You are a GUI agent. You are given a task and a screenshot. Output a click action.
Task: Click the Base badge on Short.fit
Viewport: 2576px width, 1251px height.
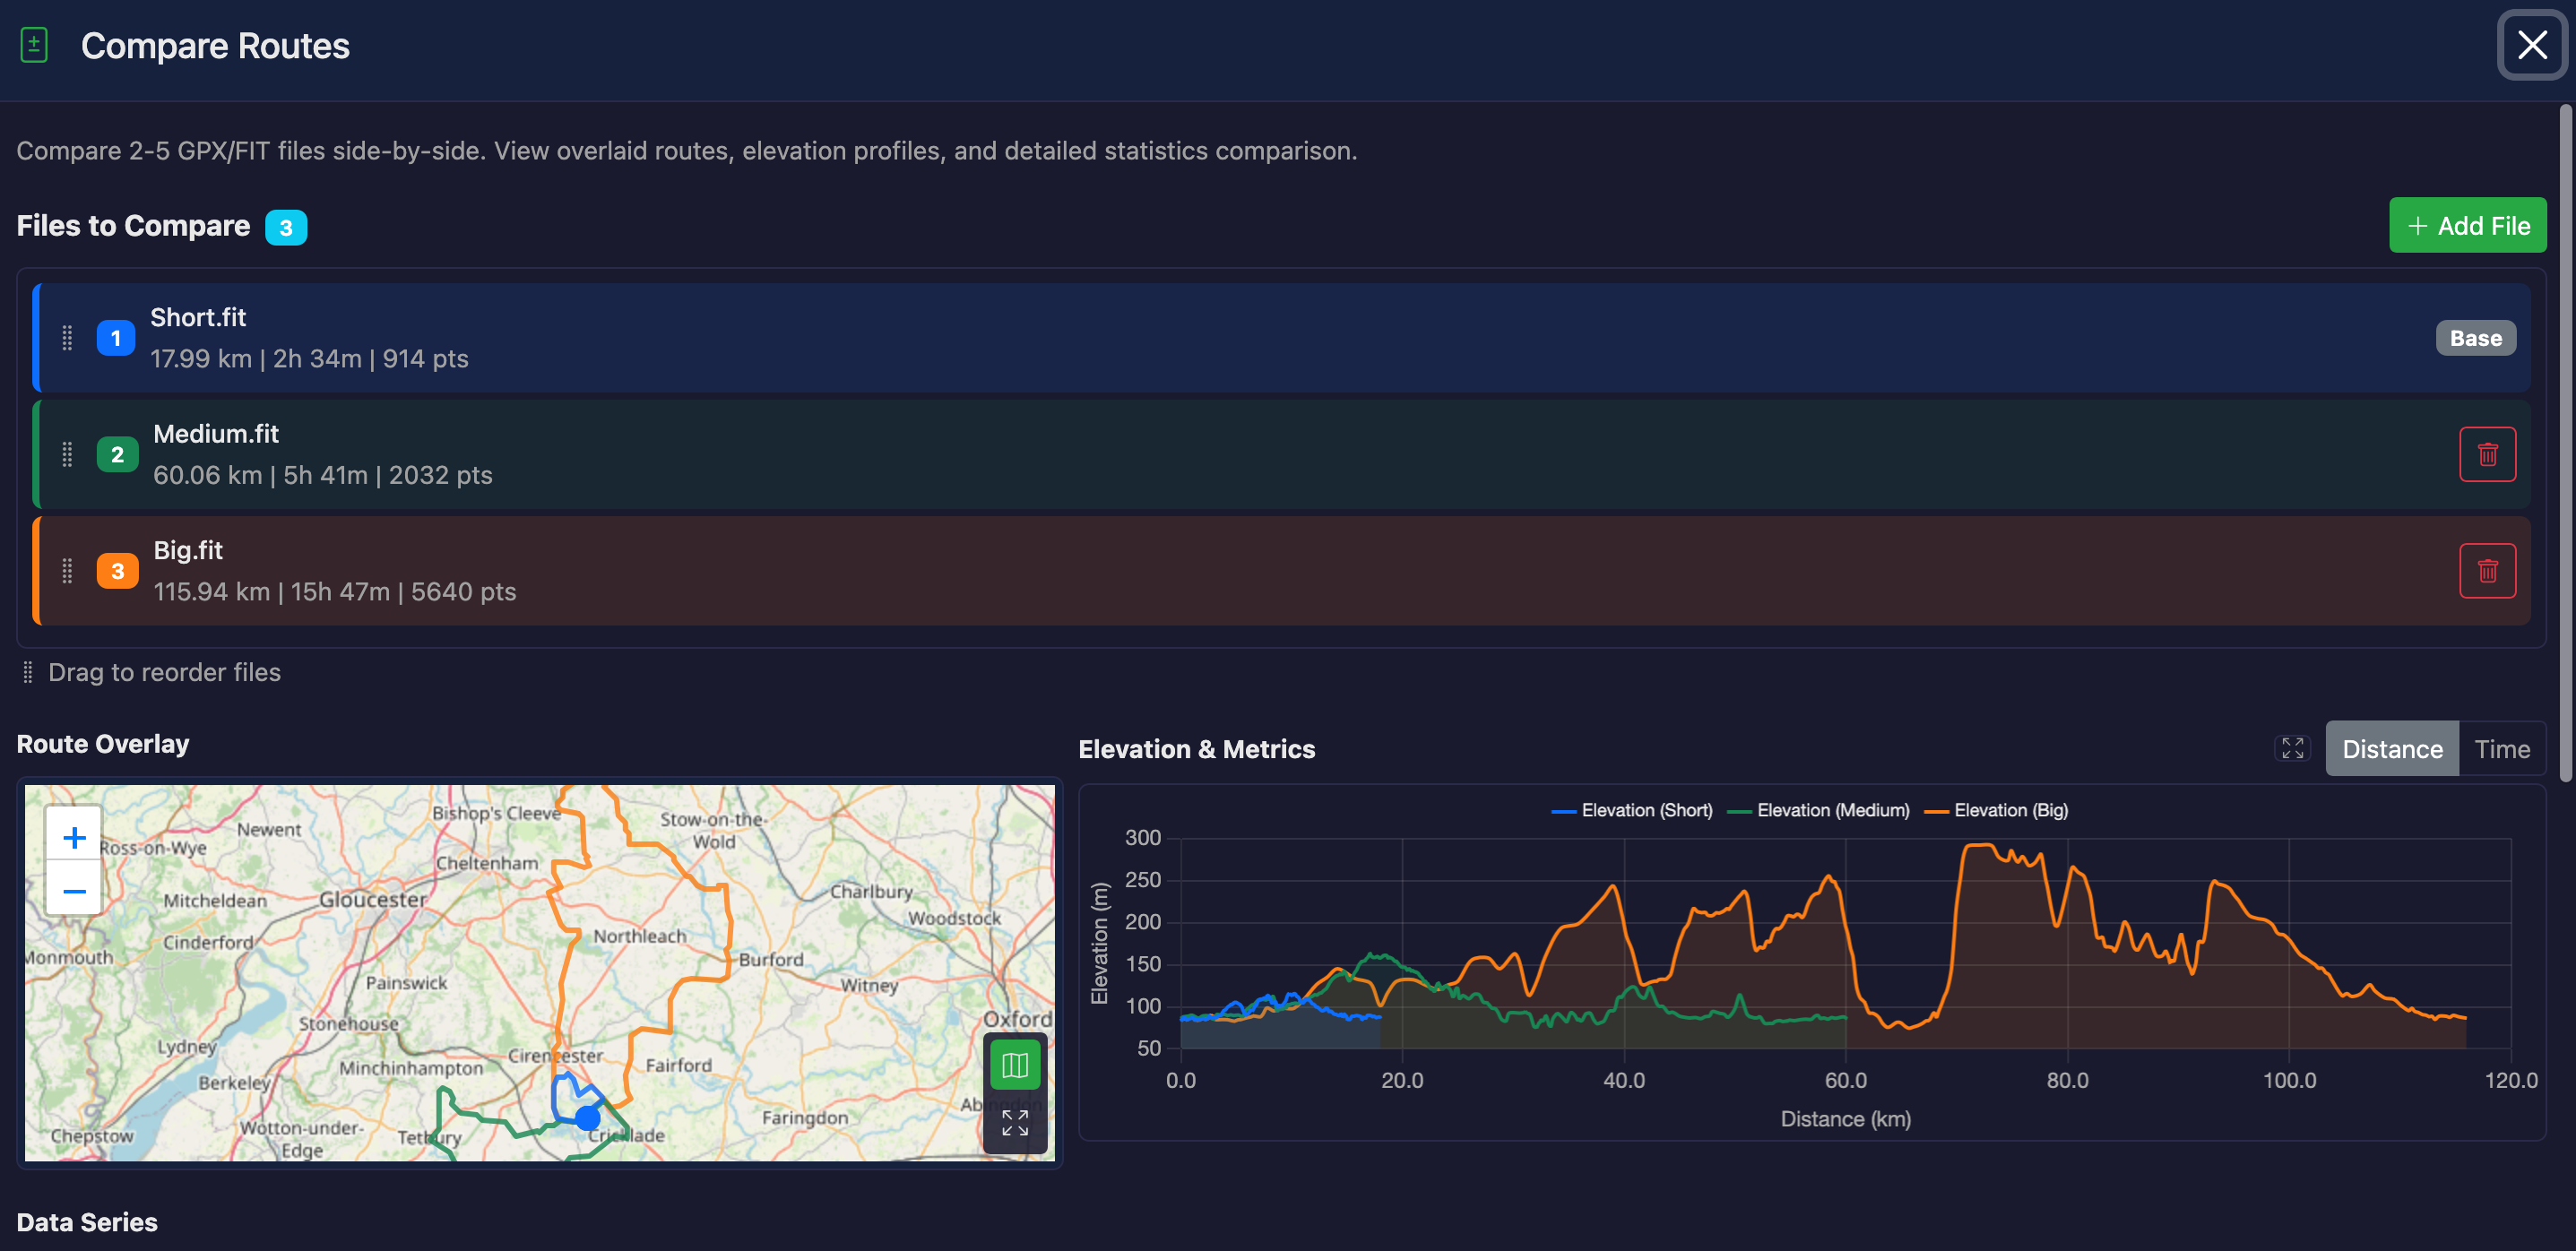tap(2475, 338)
